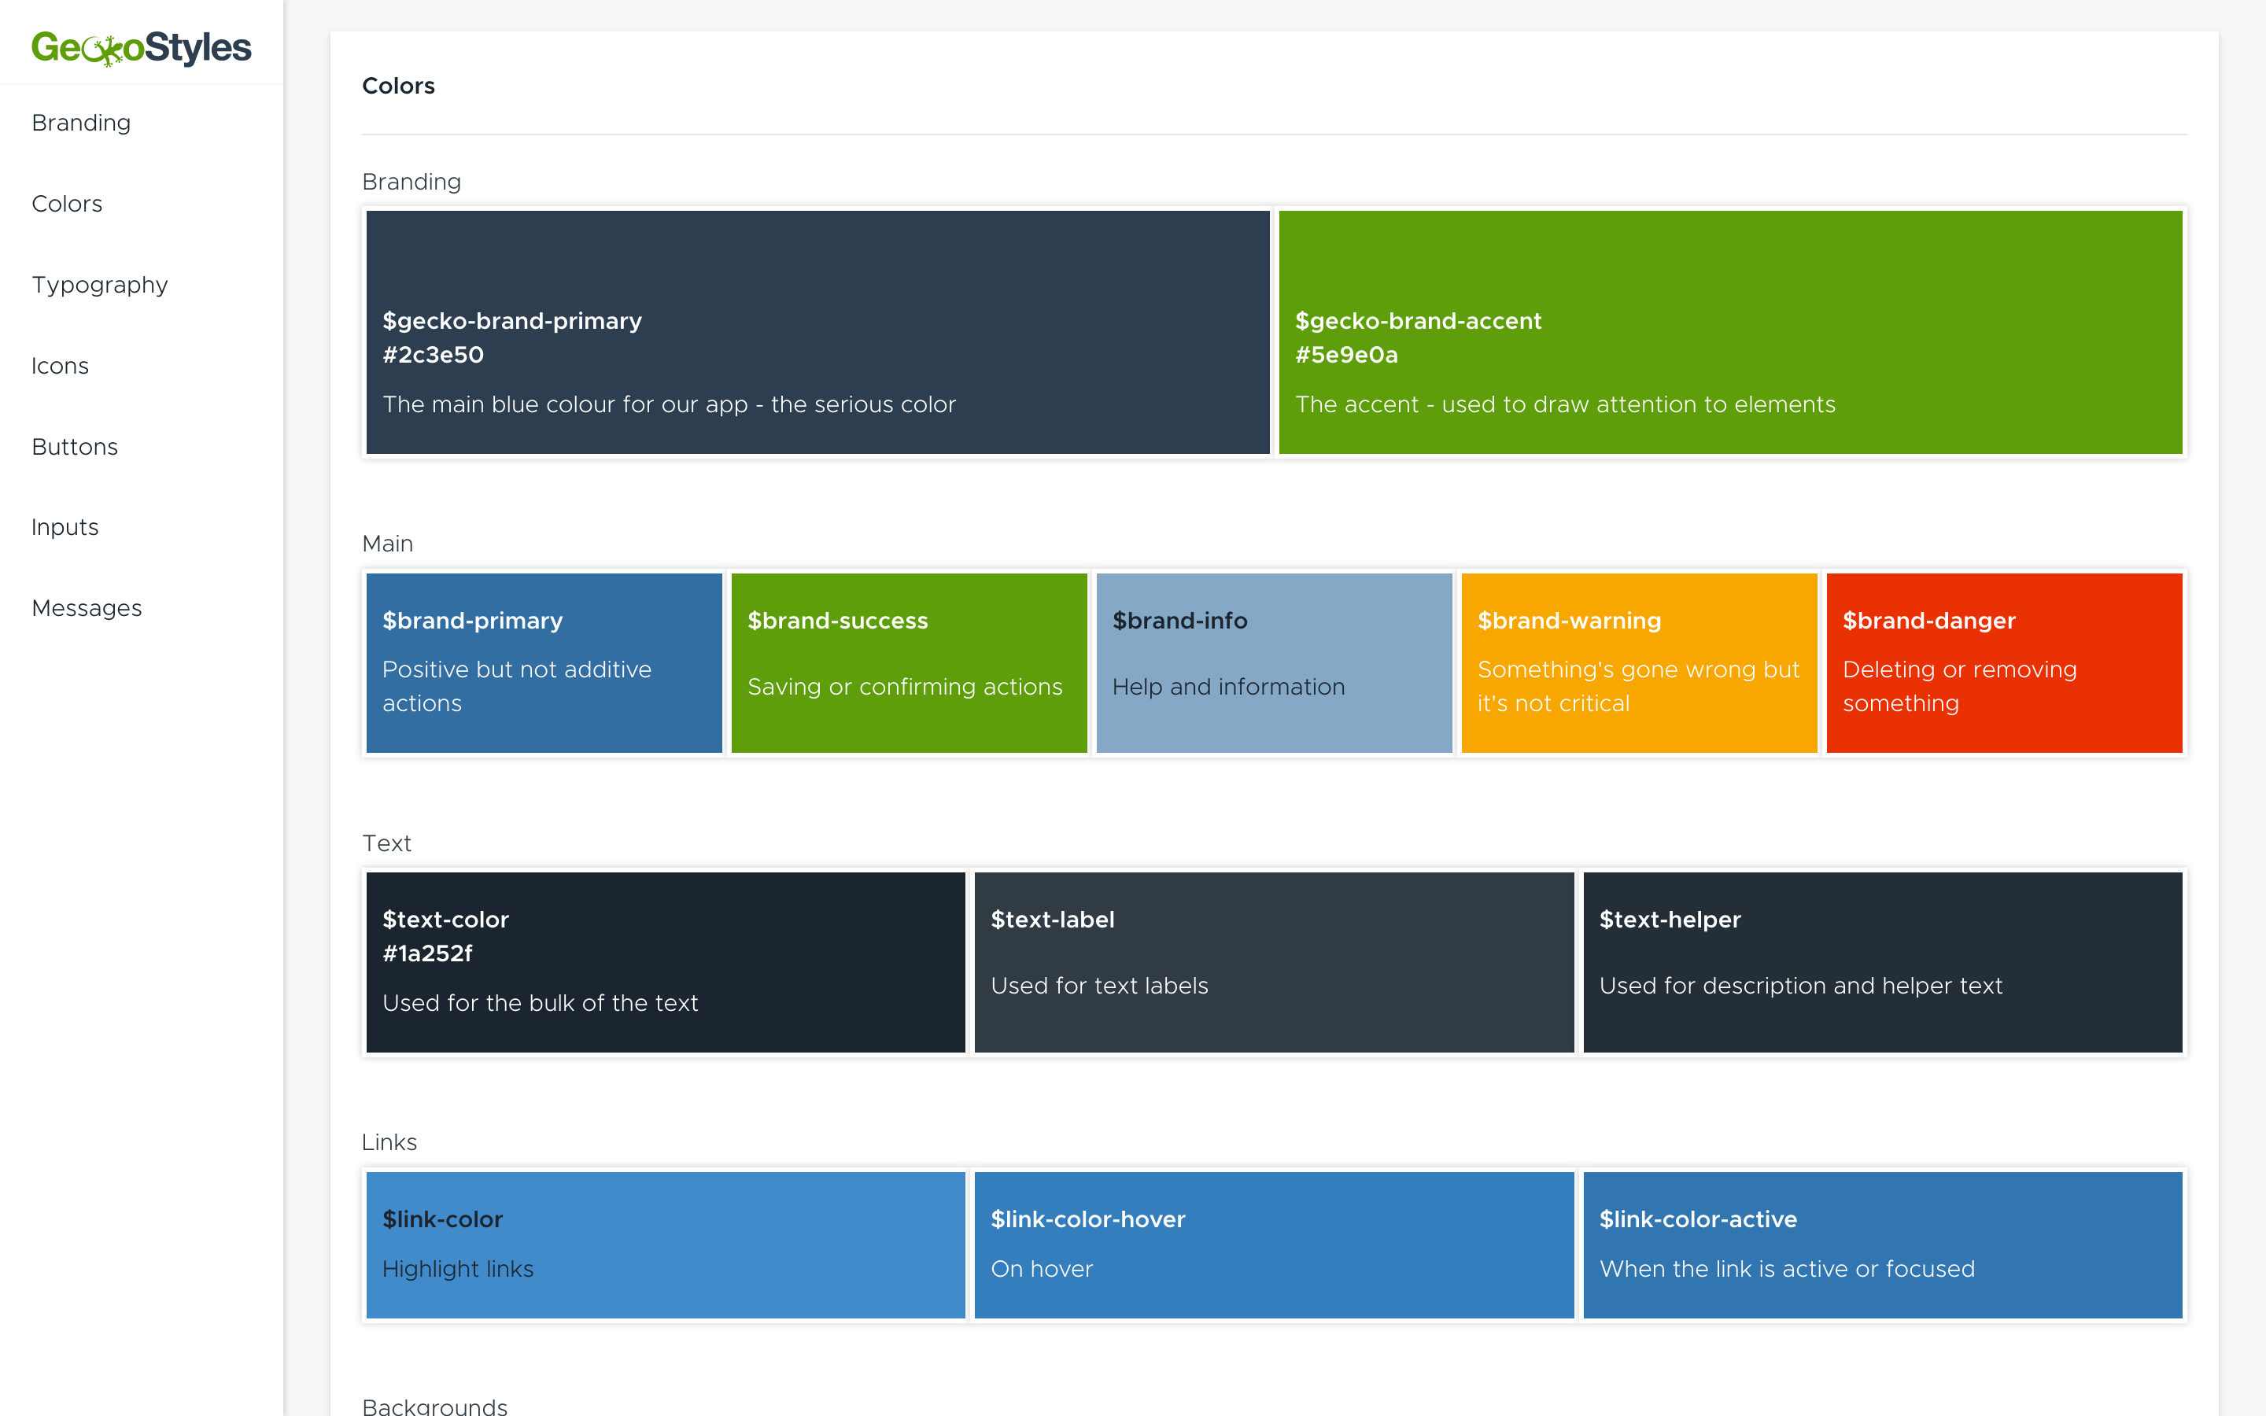Click the #2c3e50 hex value

tap(433, 355)
